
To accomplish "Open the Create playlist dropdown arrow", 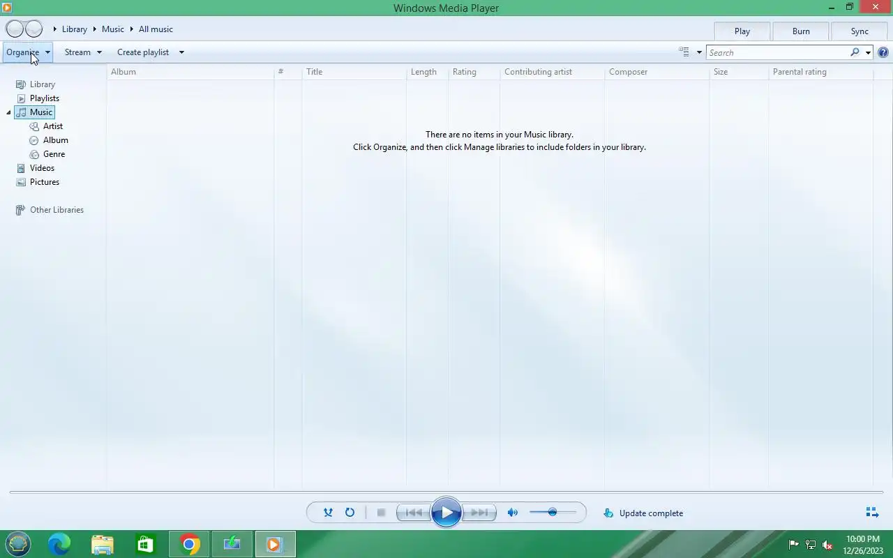I will click(181, 52).
